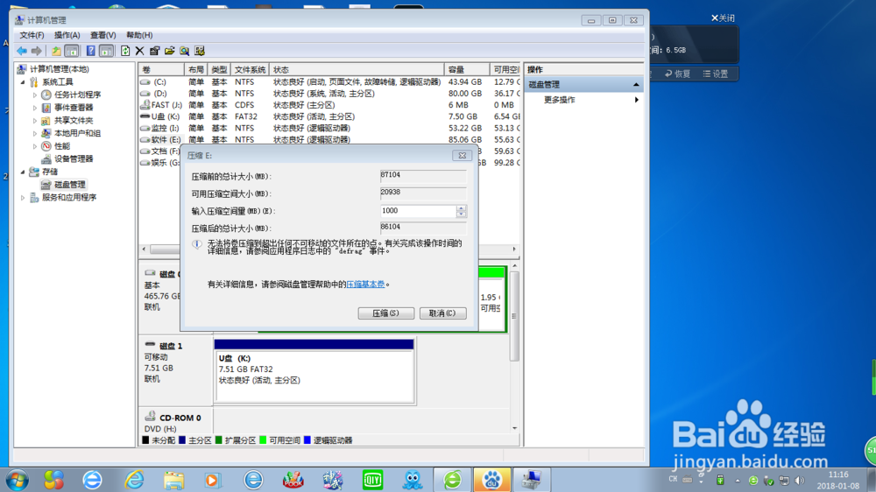The image size is (876, 492).
Task: Open the 查看(V) menu
Action: 102,35
